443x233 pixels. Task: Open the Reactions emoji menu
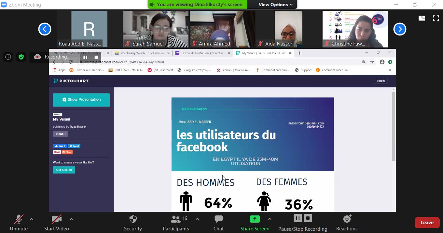(x=347, y=219)
